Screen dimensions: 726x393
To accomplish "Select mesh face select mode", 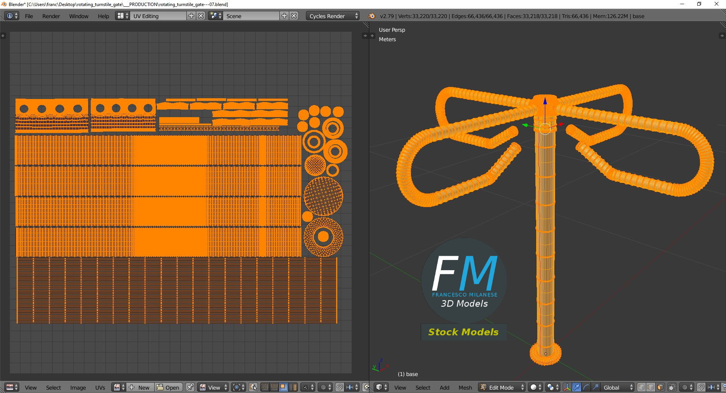I will pos(660,387).
